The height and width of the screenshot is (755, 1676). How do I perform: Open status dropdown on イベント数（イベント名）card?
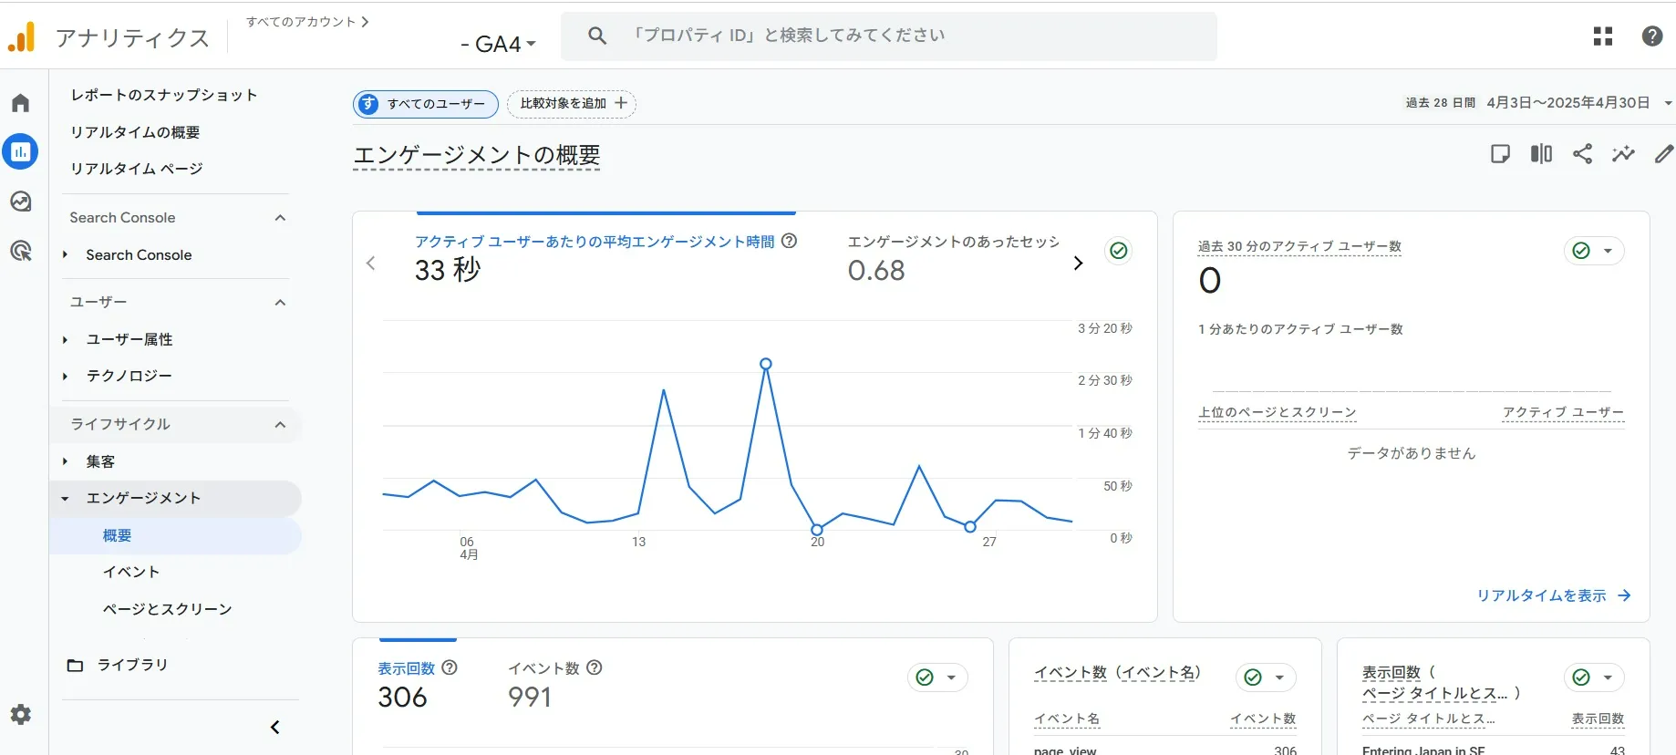click(1279, 677)
